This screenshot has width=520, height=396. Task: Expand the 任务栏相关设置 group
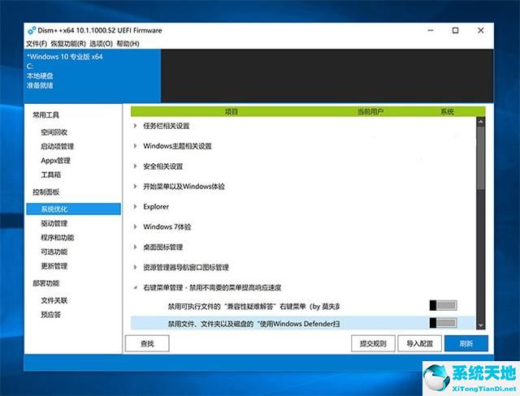tap(135, 126)
